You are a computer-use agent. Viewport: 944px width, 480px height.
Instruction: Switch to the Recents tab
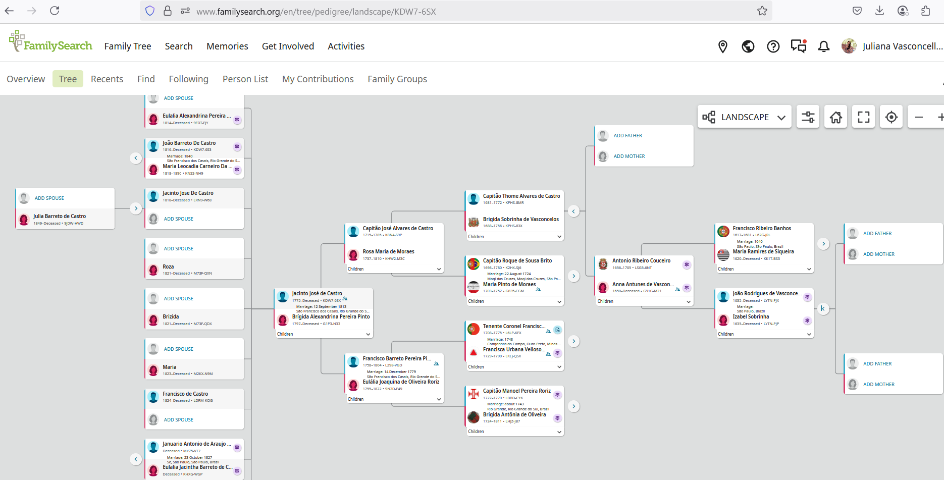point(107,79)
